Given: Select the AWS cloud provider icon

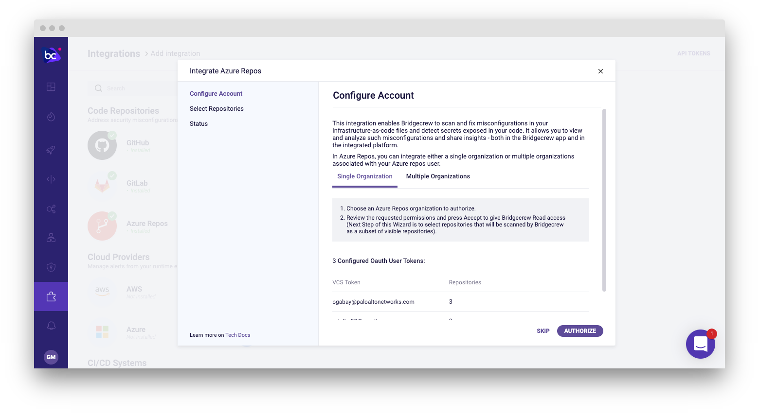Looking at the screenshot, I should pyautogui.click(x=102, y=292).
